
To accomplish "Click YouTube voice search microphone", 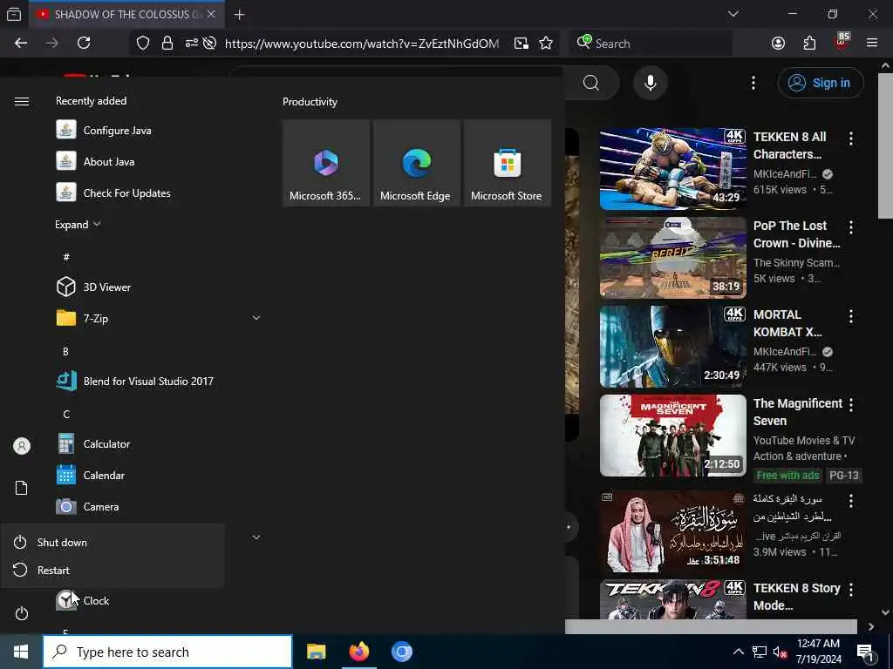I will [650, 83].
